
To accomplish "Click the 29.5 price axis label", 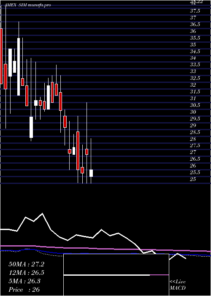I will pyautogui.click(x=195, y=119).
